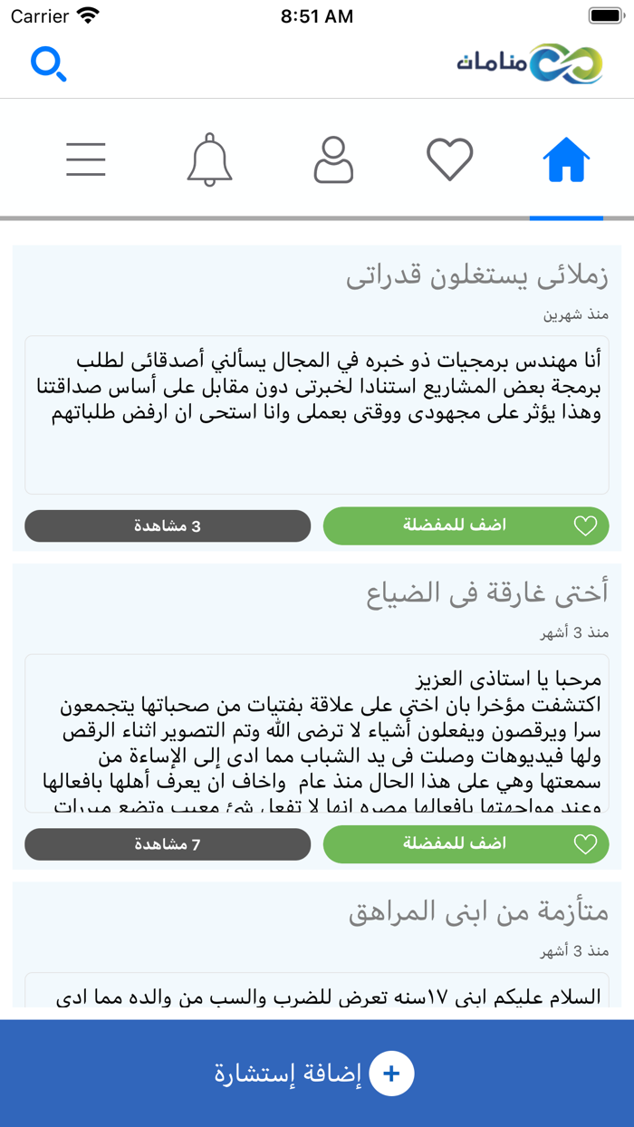This screenshot has width=634, height=1127.
Task: Open favorites via the heart icon in navigation
Action: point(449,159)
